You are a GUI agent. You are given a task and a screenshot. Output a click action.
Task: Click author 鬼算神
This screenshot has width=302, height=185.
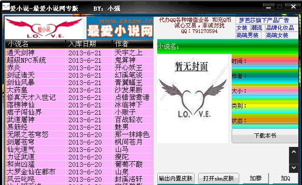(x=125, y=60)
